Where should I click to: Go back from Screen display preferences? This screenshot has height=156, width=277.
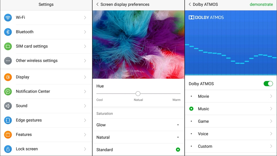(97, 4)
